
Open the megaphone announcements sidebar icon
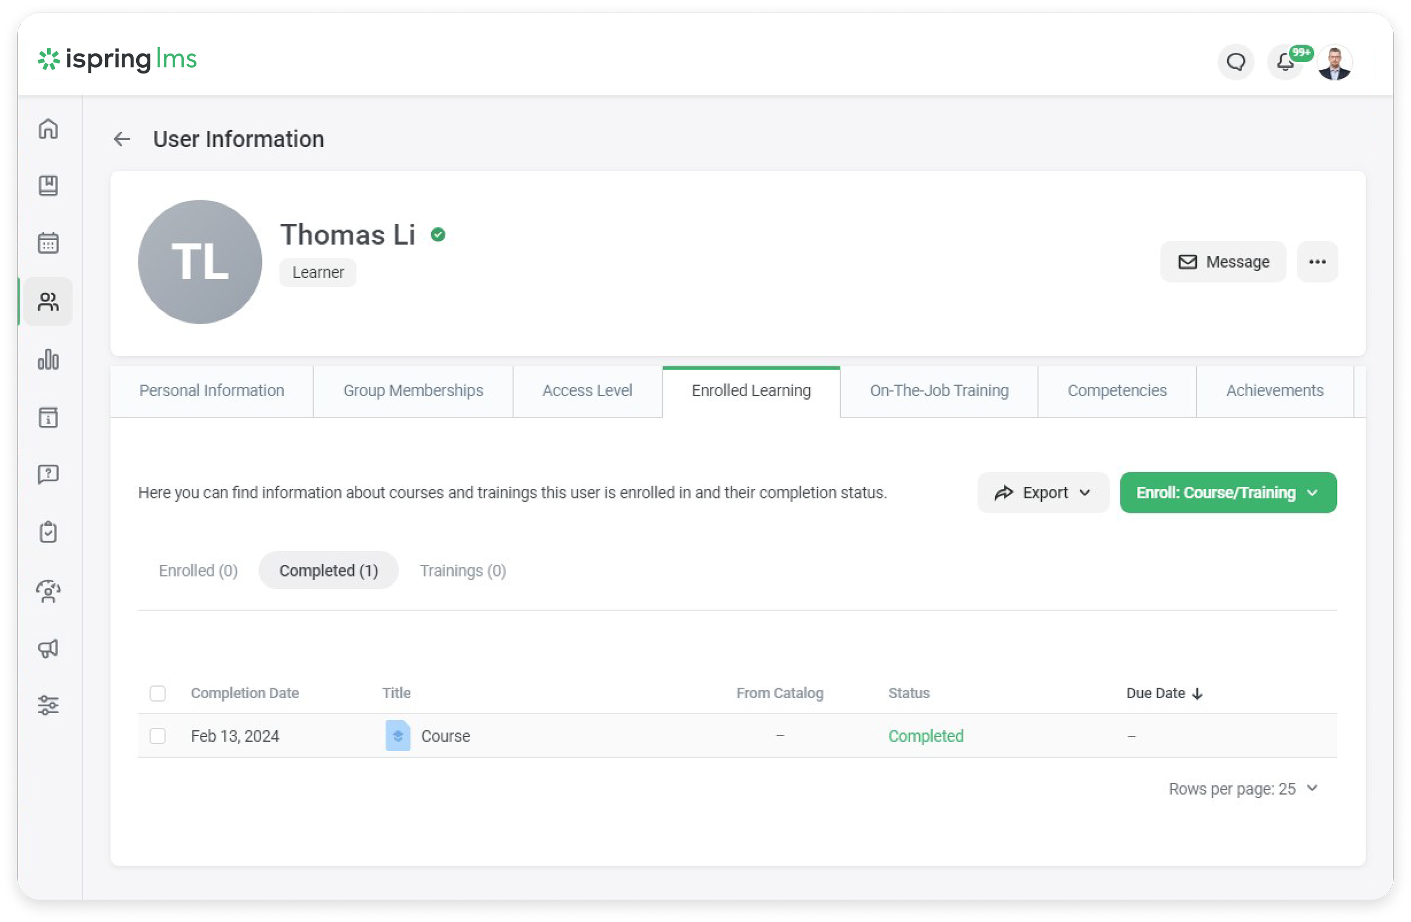[48, 648]
